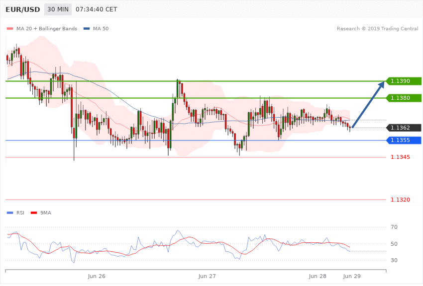Click the RSI legend label
Screen dimensions: 423x286
click(x=20, y=213)
